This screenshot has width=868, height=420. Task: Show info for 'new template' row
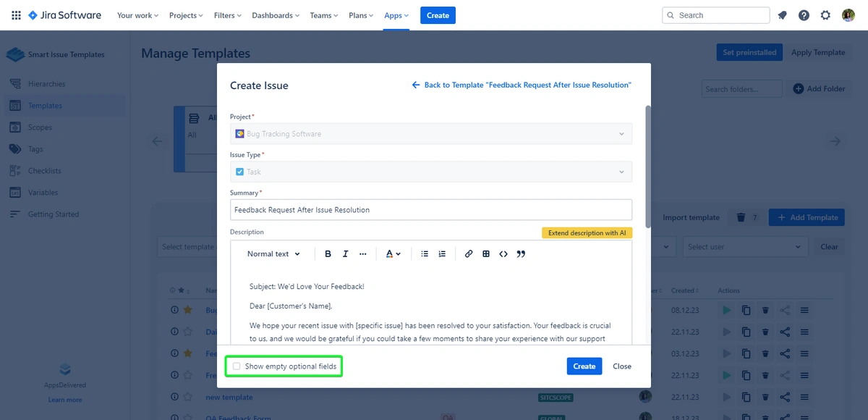[174, 397]
